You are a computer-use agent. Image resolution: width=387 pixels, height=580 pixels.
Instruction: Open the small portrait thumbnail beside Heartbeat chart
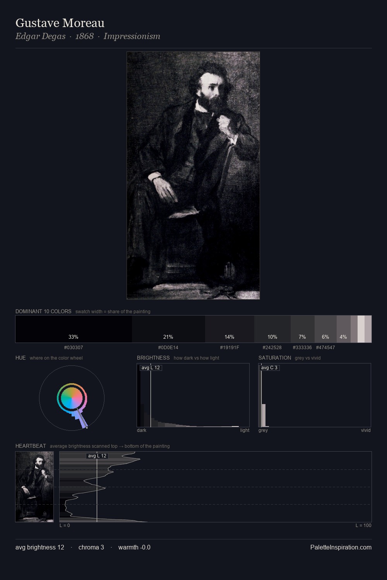pos(34,487)
